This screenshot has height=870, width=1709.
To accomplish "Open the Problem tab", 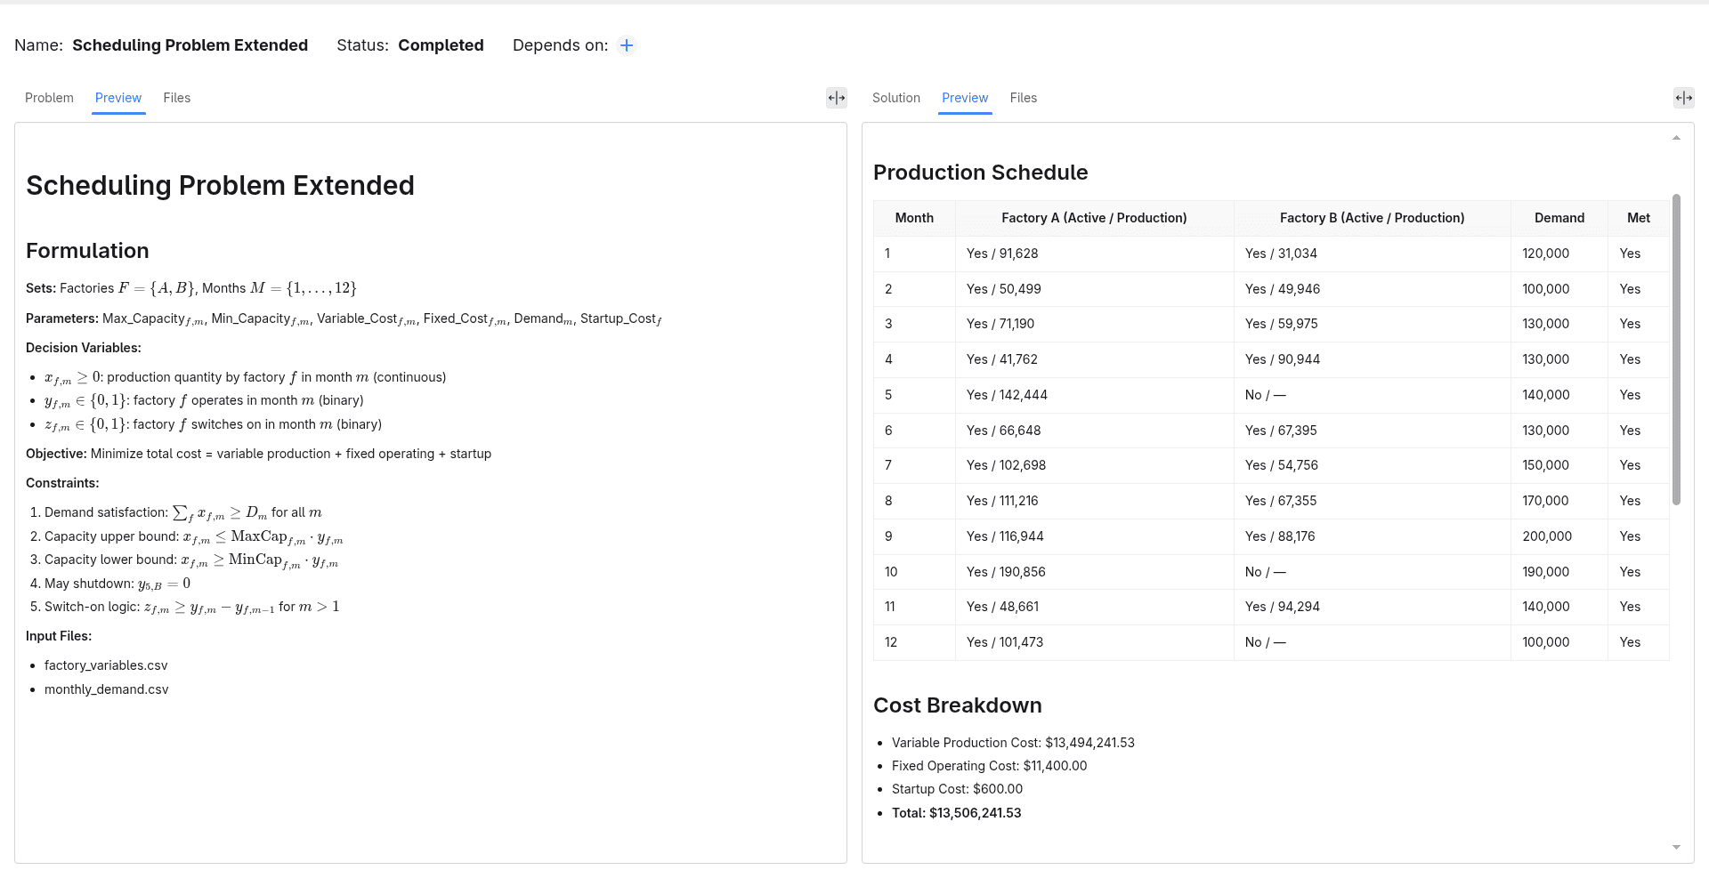I will point(49,98).
